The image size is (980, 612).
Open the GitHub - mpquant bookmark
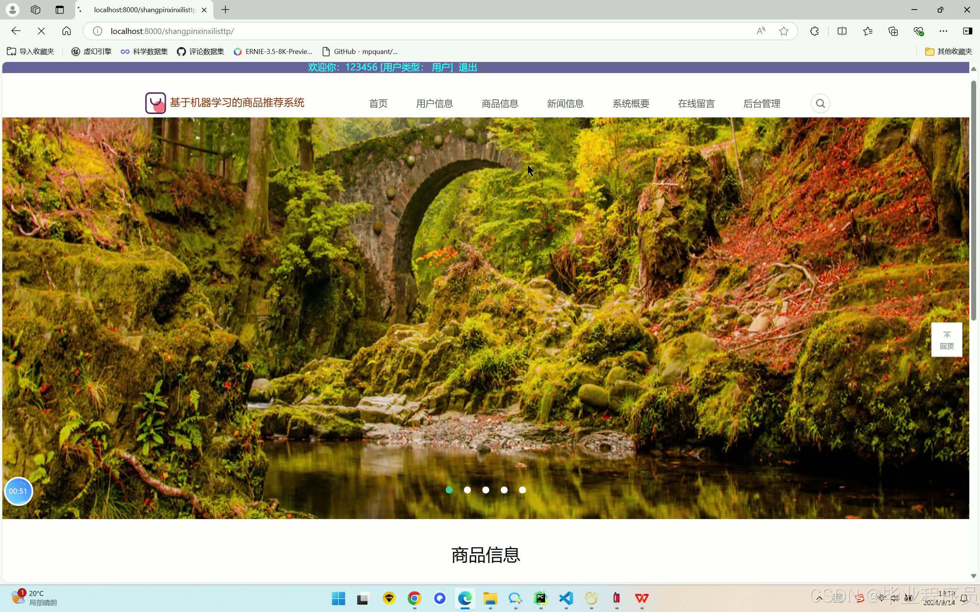[x=359, y=51]
